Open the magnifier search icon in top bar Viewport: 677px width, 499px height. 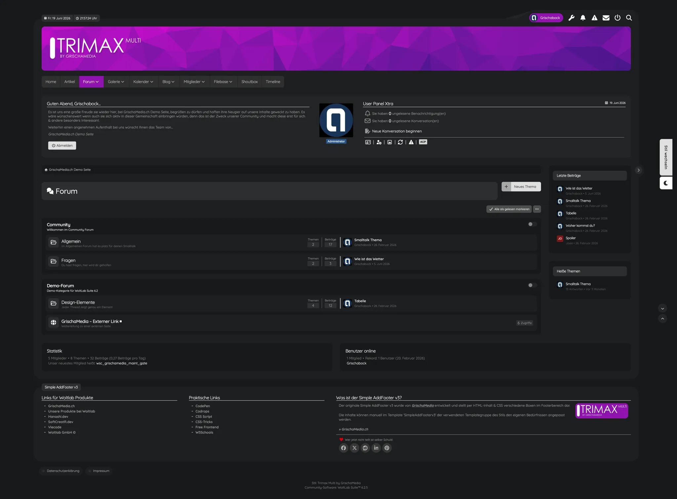[629, 18]
